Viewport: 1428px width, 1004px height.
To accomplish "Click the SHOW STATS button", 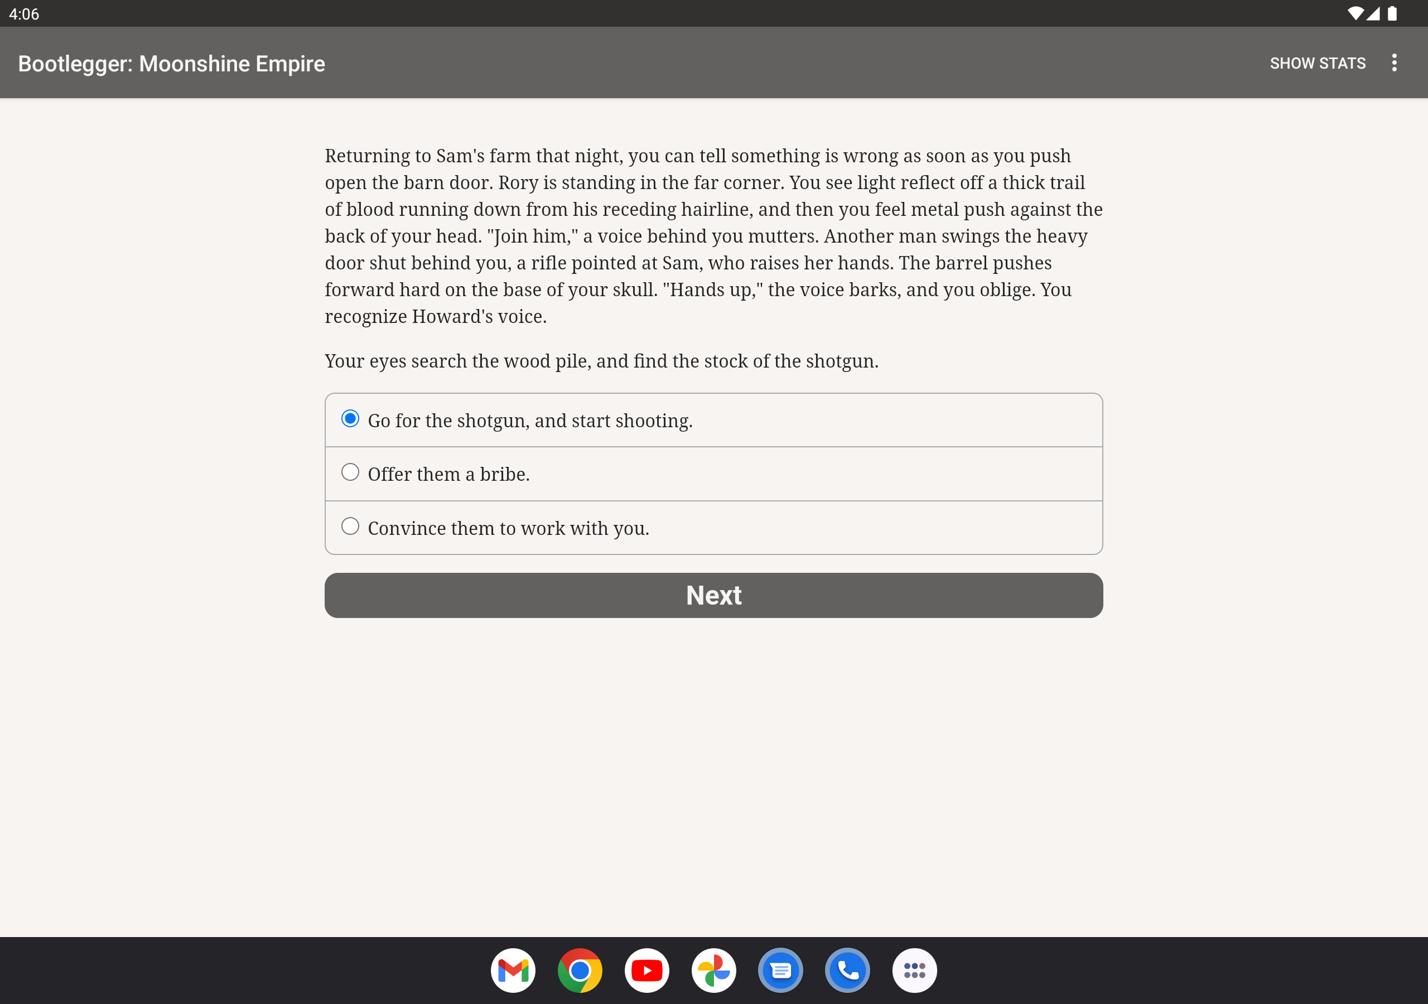I will click(x=1318, y=64).
